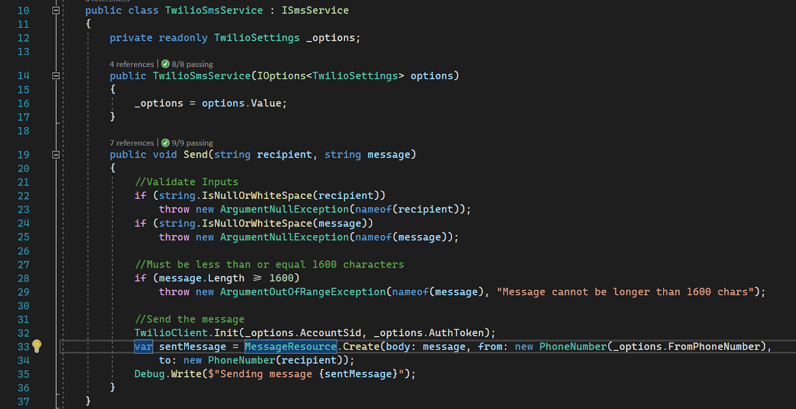
Task: Click ArgumentNullException on line 23
Action: (x=285, y=209)
